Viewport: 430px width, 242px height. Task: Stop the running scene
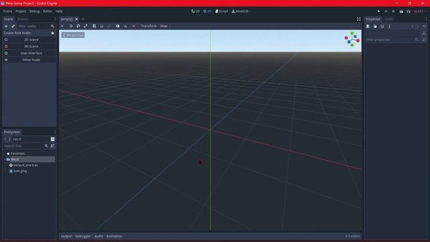tap(393, 11)
